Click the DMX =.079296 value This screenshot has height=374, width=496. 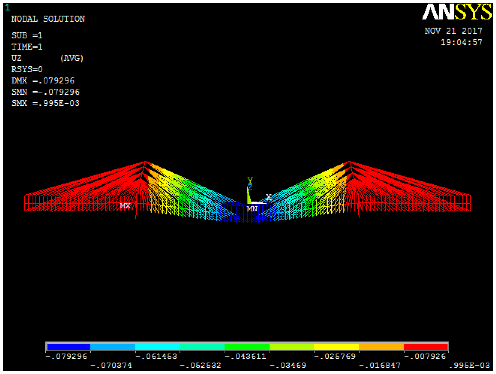pyautogui.click(x=43, y=81)
